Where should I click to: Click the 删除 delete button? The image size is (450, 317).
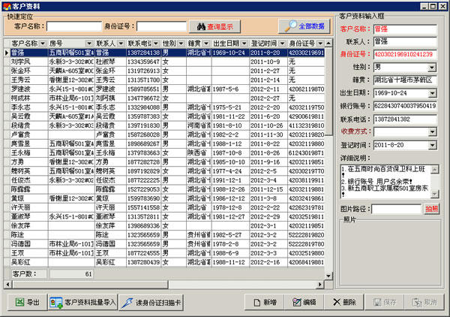[344, 302]
